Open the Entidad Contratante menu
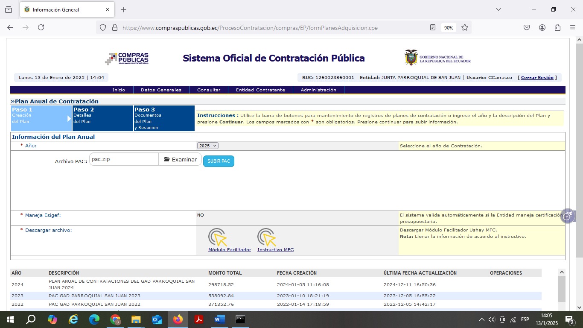This screenshot has height=328, width=583. coord(260,90)
